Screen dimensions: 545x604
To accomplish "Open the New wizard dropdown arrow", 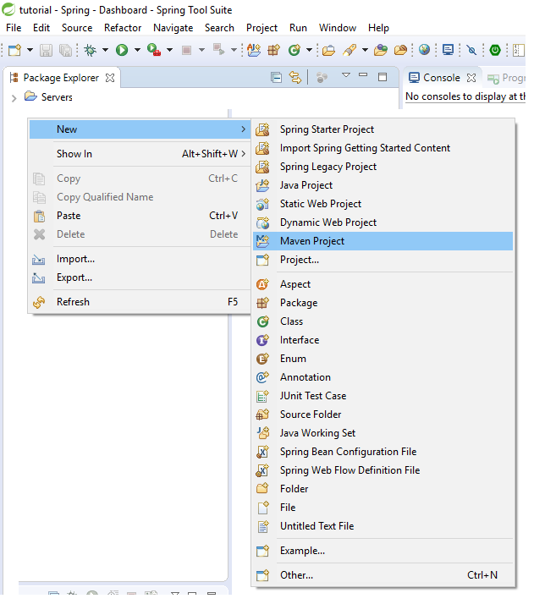I will [30, 50].
